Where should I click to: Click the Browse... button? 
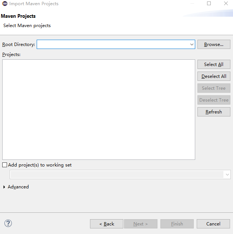214,45
